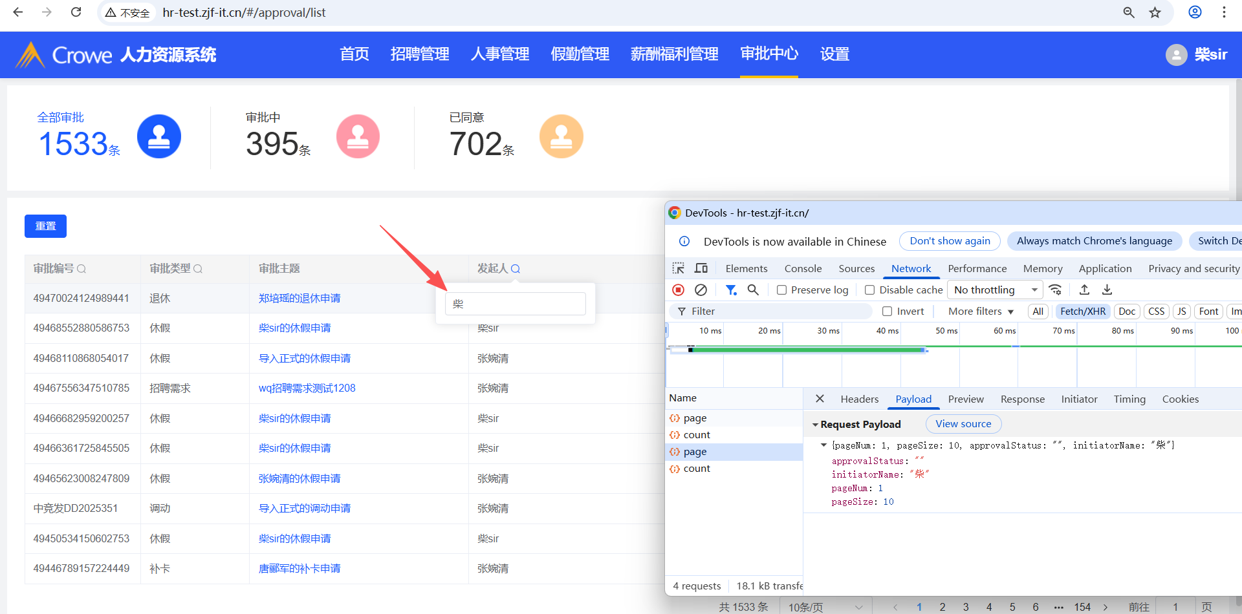Open the 10条/页 page size dropdown
Image resolution: width=1242 pixels, height=614 pixels.
click(x=825, y=607)
